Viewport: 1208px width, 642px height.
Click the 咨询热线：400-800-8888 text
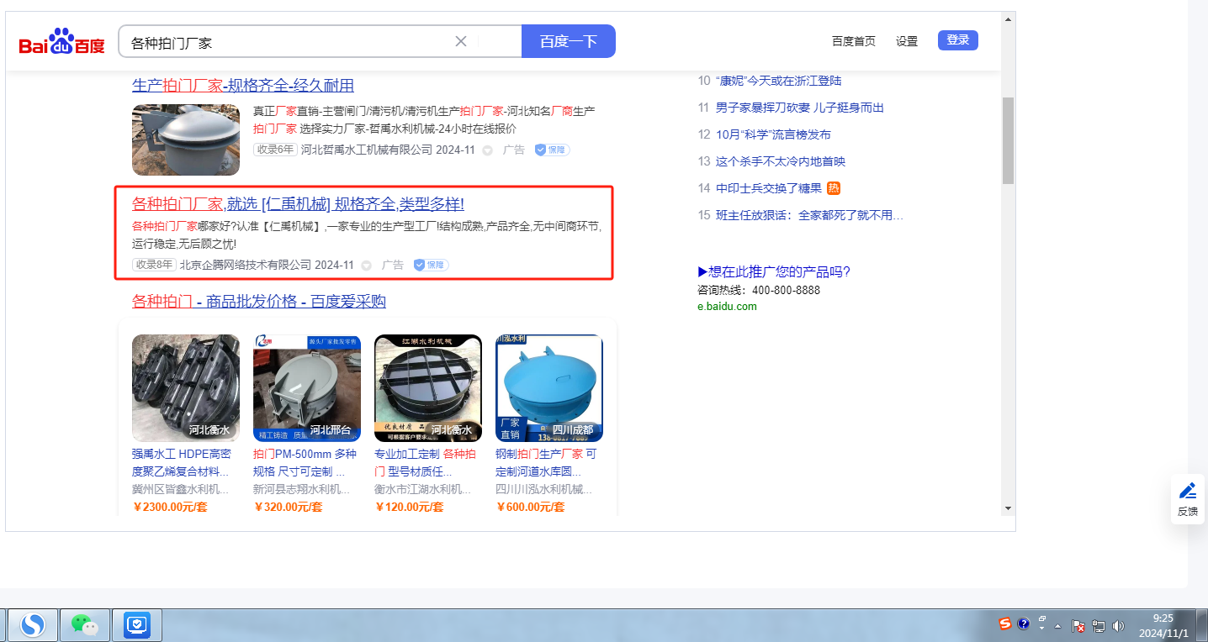pyautogui.click(x=759, y=290)
